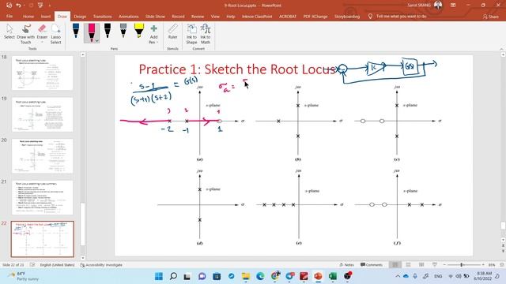Pick the Lasso Select tool
The image size is (506, 284).
[55, 34]
